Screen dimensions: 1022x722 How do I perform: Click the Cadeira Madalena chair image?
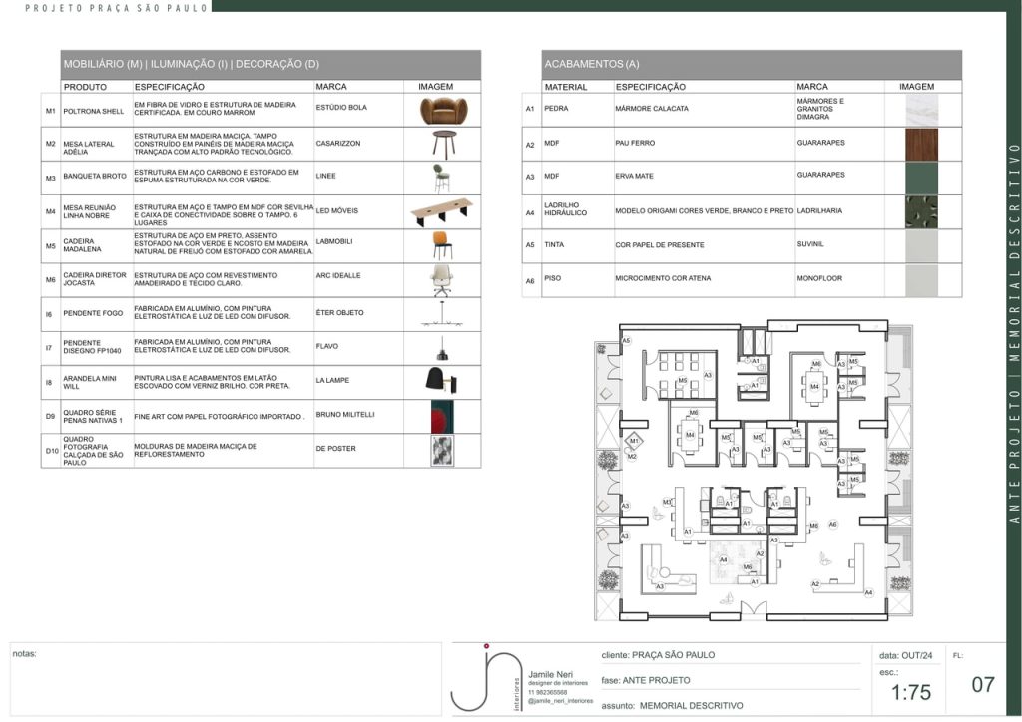442,244
